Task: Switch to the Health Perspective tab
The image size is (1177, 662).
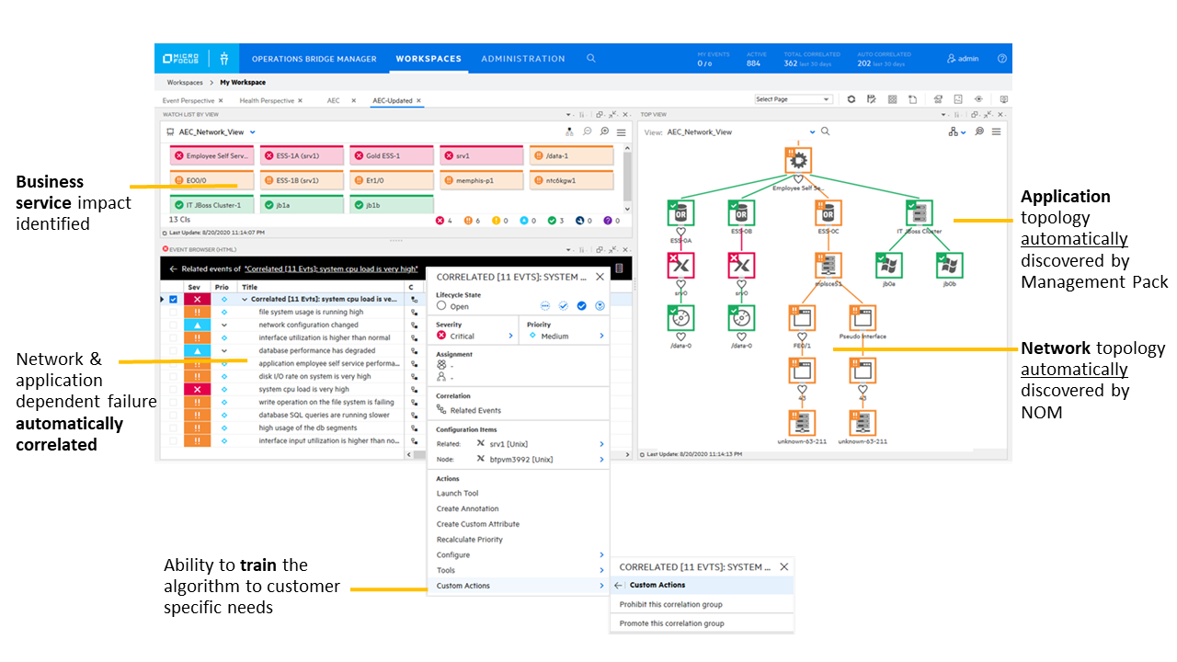Action: (267, 101)
